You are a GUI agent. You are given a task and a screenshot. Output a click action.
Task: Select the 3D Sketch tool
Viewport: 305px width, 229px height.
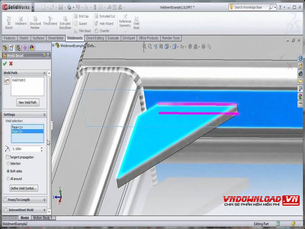click(9, 23)
